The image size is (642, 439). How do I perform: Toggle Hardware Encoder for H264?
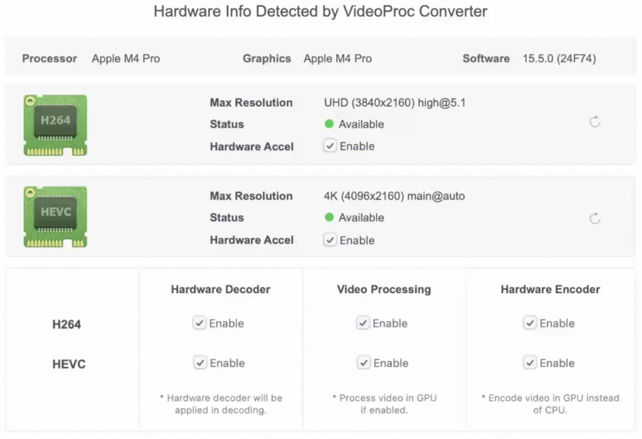(x=530, y=323)
